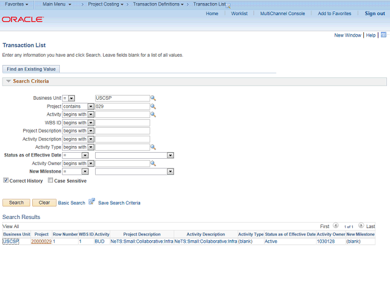The image size is (390, 292).
Task: Open Project lookup magnifier icon
Action: [x=153, y=106]
